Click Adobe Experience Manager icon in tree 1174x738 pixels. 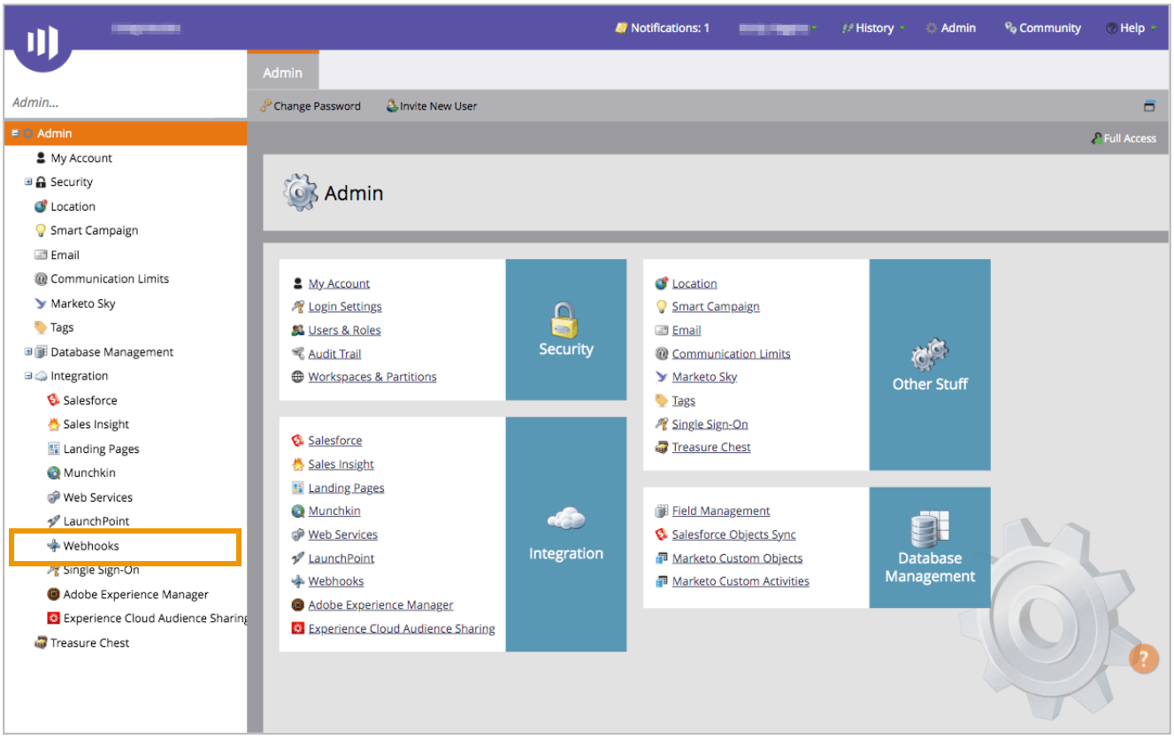click(x=53, y=595)
